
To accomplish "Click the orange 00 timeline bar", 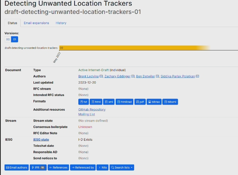I will [135, 48].
